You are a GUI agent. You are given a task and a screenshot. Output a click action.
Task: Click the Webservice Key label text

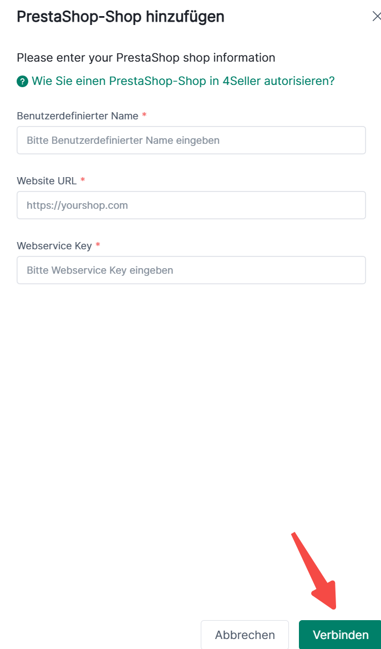[x=54, y=245]
